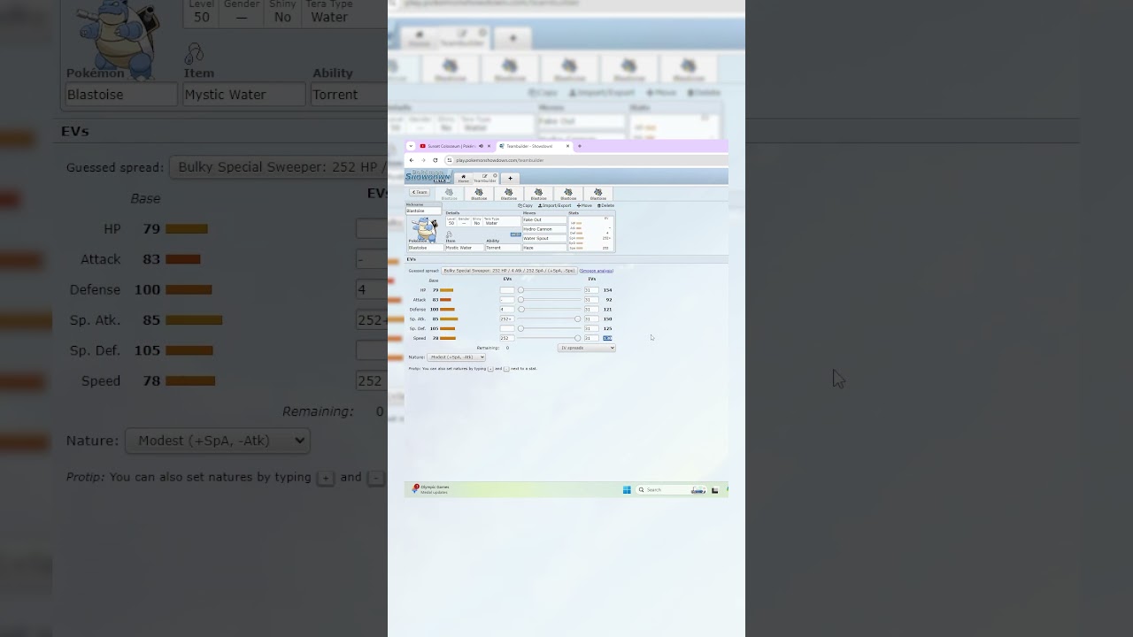Switch to the Home tab in Showdown
The image size is (1133, 637).
463,178
